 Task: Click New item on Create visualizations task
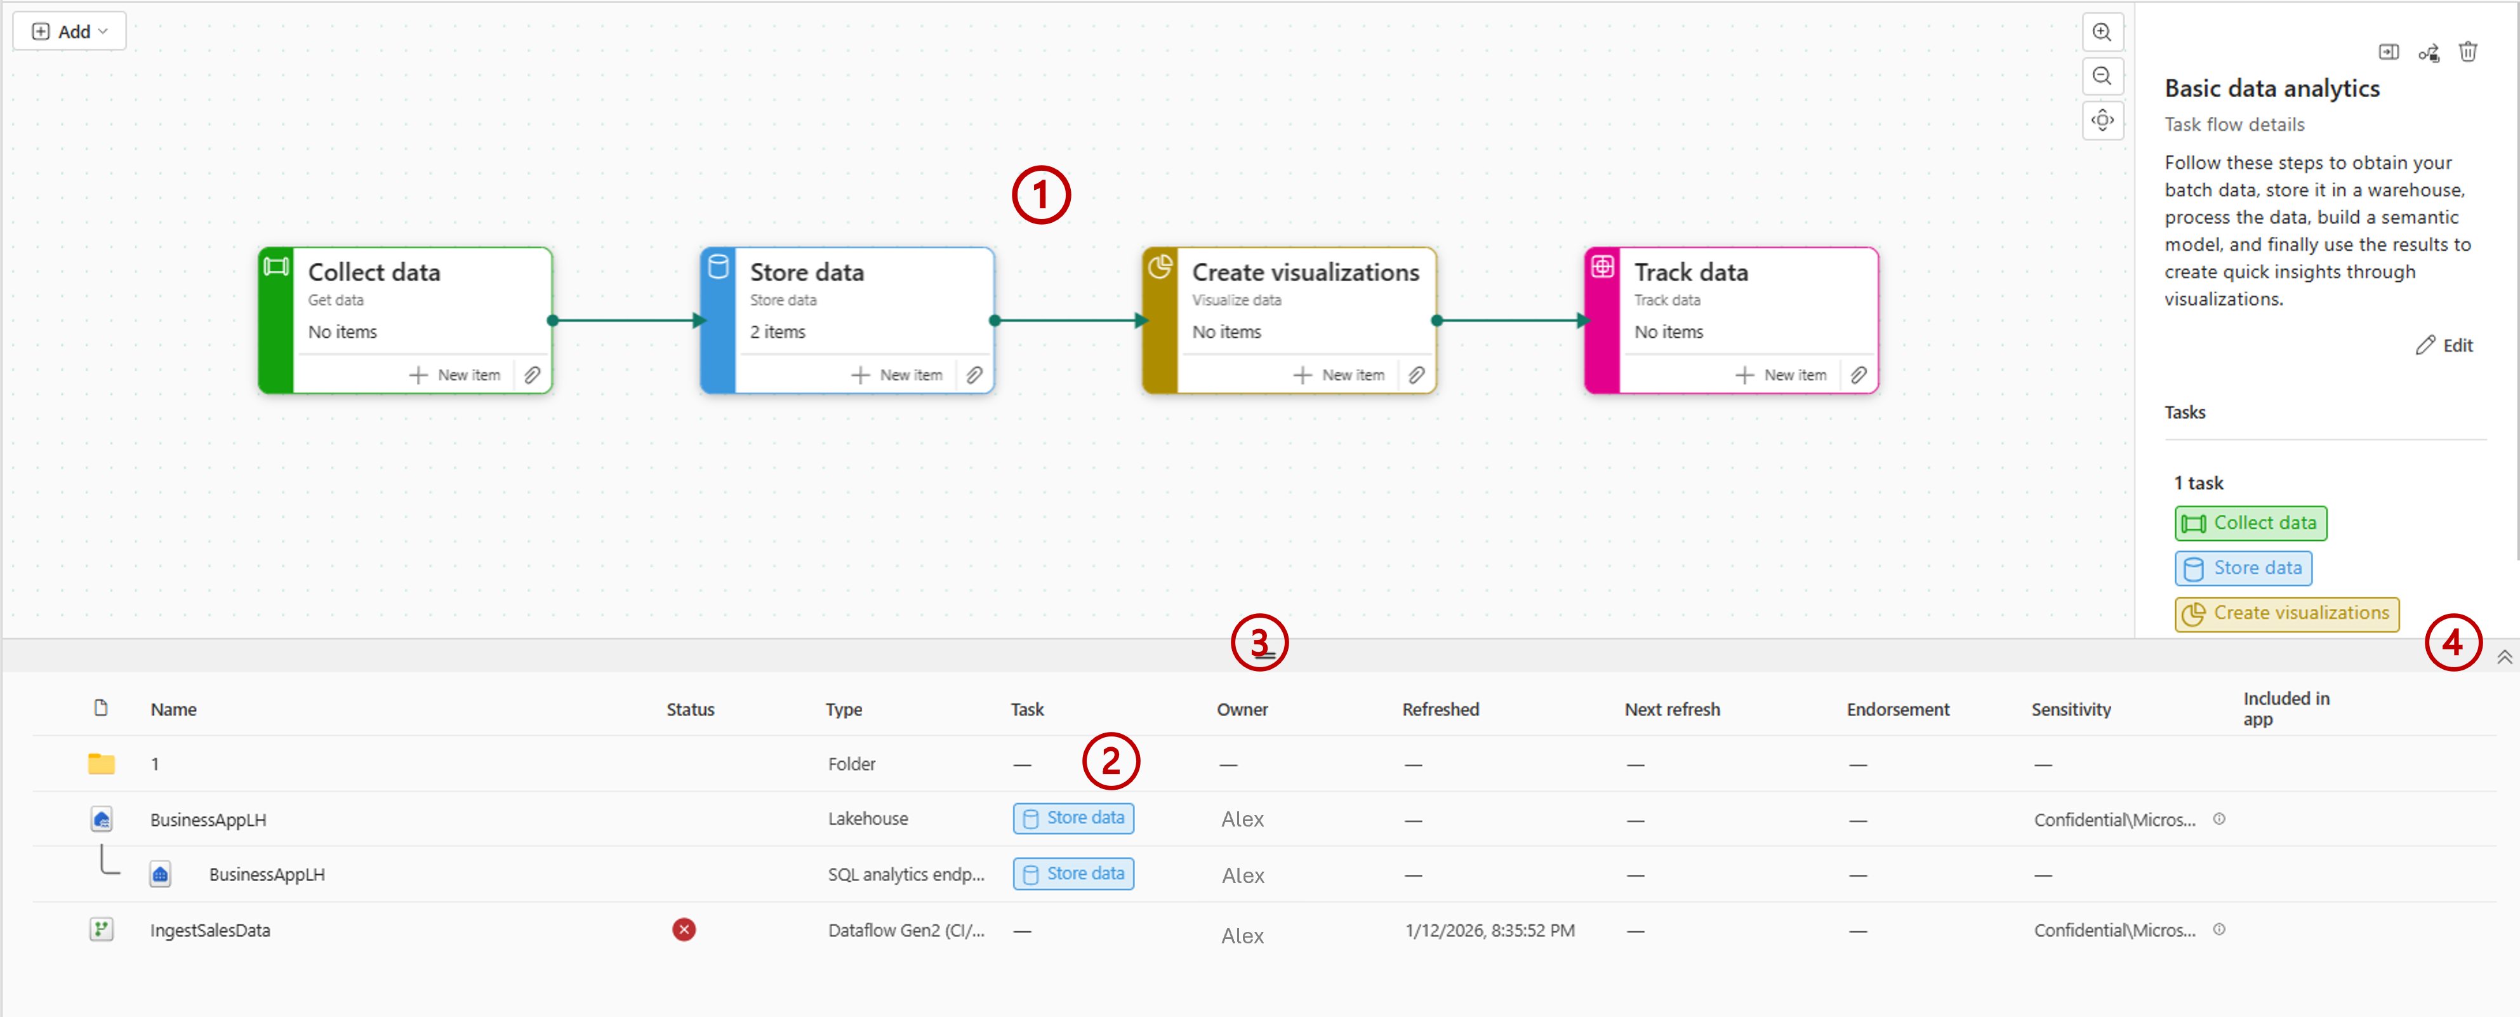1339,375
